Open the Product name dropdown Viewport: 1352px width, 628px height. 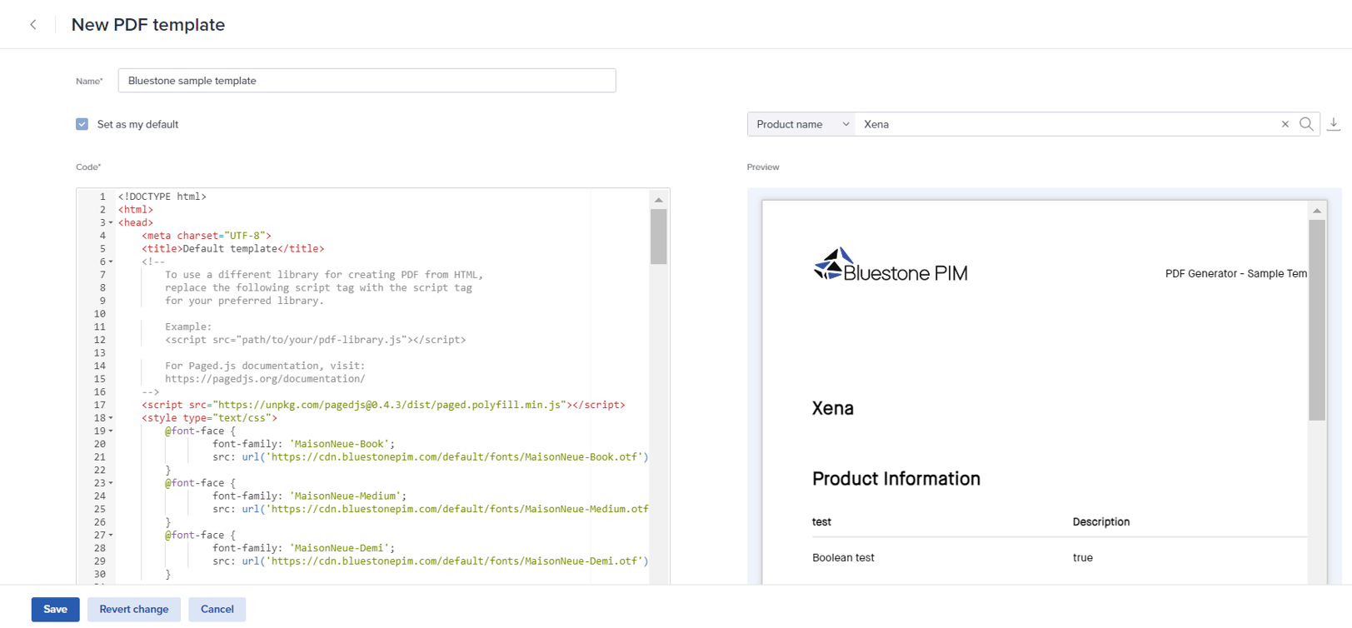[x=801, y=124]
